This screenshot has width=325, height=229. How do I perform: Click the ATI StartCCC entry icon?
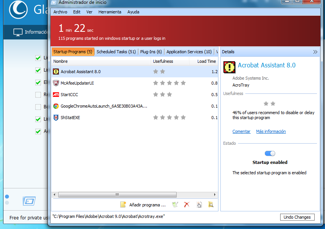[x=56, y=95]
